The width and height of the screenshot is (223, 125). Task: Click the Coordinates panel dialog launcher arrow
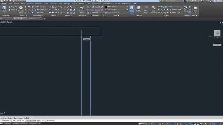(x=103, y=16)
